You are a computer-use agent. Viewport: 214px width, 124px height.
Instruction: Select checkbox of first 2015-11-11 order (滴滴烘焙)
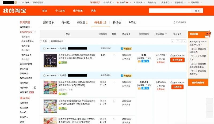click(44, 48)
